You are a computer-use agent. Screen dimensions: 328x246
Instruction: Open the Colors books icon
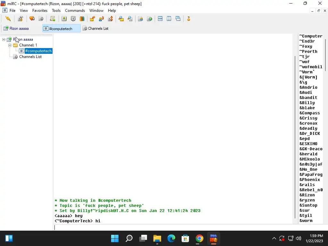[82, 19]
